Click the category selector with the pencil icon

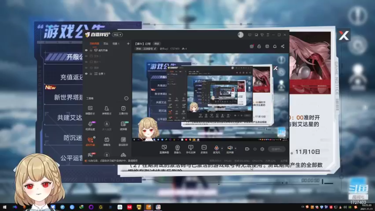146,49
